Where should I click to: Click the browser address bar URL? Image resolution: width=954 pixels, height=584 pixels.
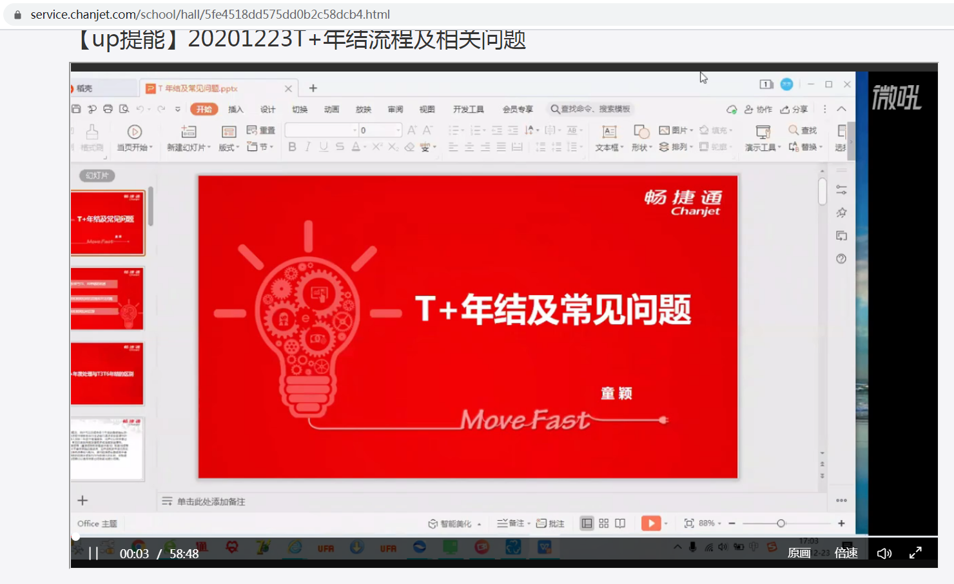pyautogui.click(x=210, y=14)
